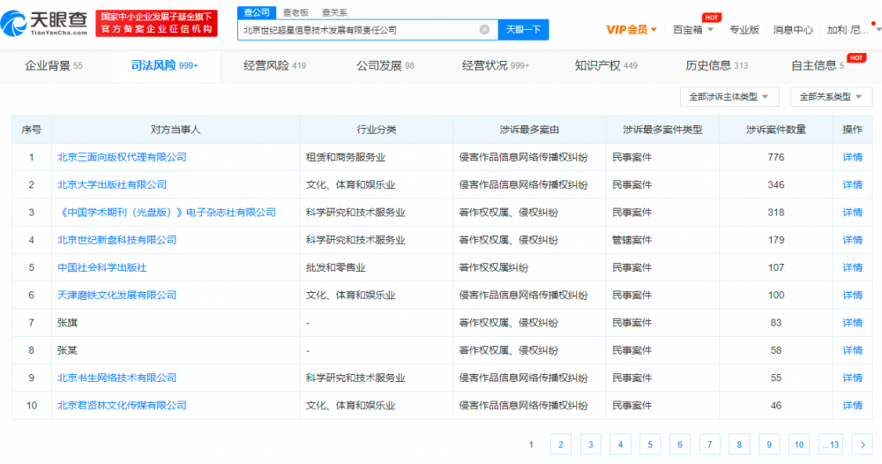882x464 pixels.
Task: Open 《中国学术期刊（光盘版）》电子杂志社 link
Action: point(167,213)
